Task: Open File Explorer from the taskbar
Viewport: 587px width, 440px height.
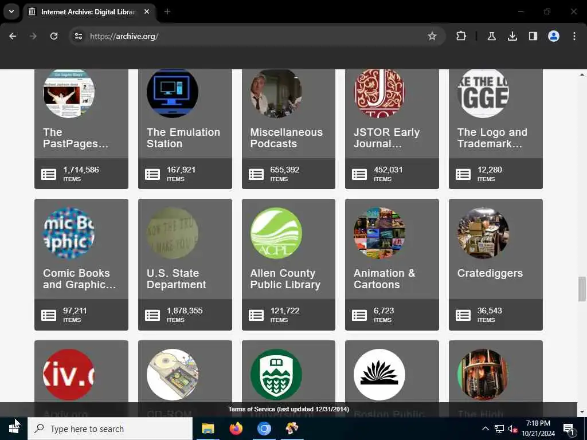Action: 208,429
